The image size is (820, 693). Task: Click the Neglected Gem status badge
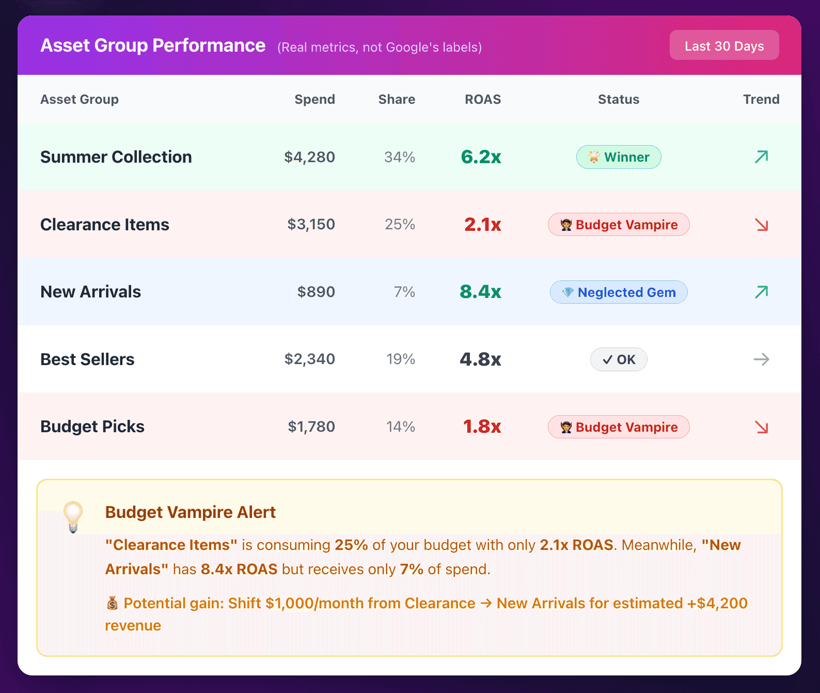pyautogui.click(x=619, y=292)
